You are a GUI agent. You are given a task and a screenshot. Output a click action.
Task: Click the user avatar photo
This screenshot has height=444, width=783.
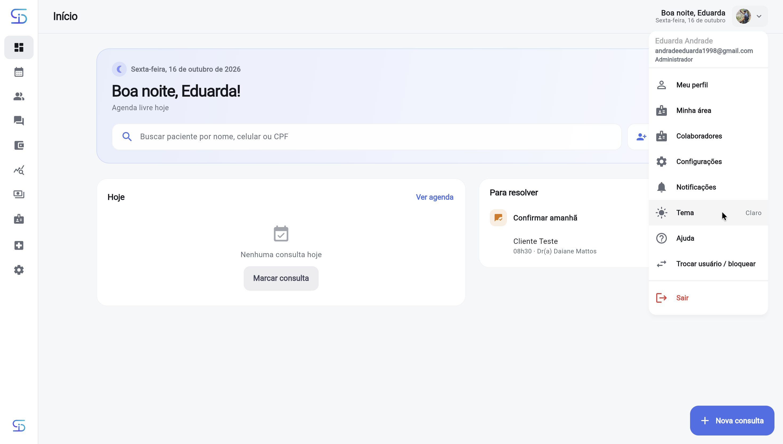point(743,17)
